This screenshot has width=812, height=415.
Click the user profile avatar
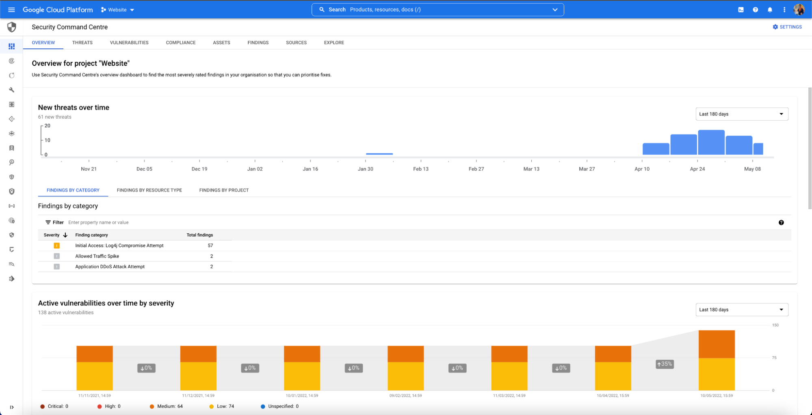tap(799, 9)
